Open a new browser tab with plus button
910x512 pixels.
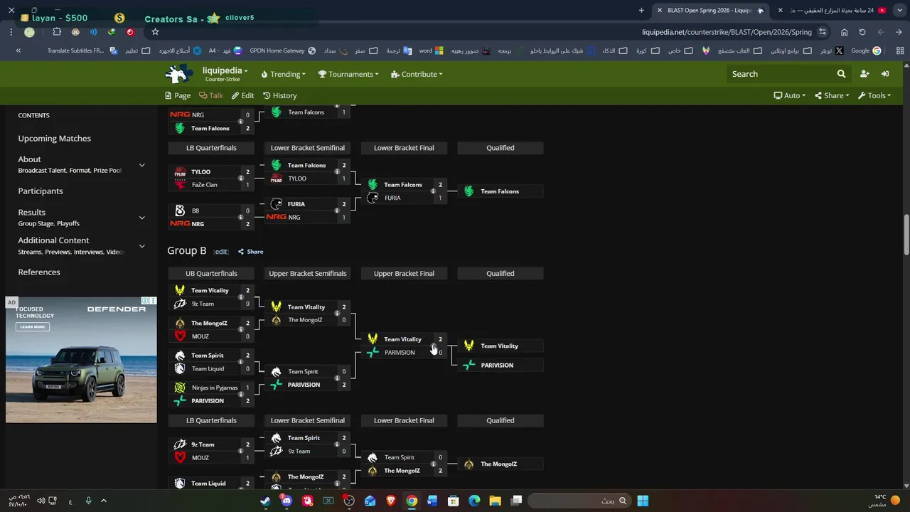[x=641, y=10]
